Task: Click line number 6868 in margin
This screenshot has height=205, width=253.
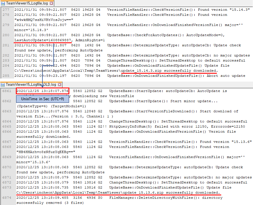Action: point(7,147)
